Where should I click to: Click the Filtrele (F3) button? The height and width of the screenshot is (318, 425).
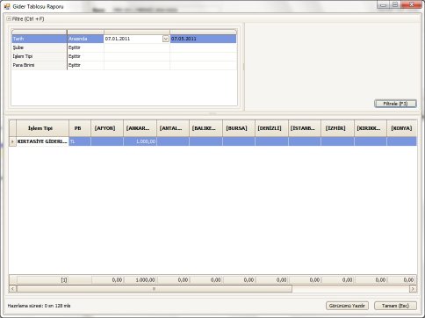pyautogui.click(x=395, y=104)
